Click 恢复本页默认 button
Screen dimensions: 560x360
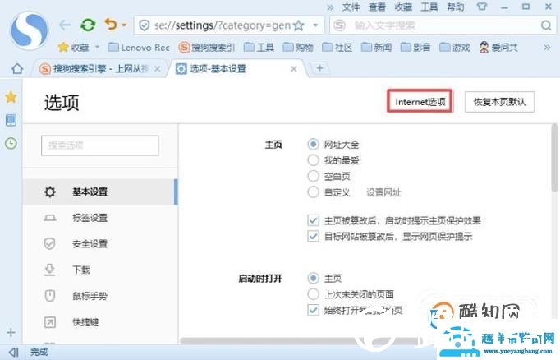[499, 102]
